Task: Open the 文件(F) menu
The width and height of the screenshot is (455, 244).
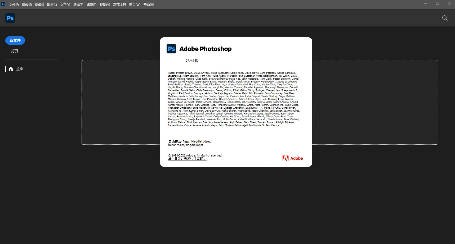Action: pos(14,5)
